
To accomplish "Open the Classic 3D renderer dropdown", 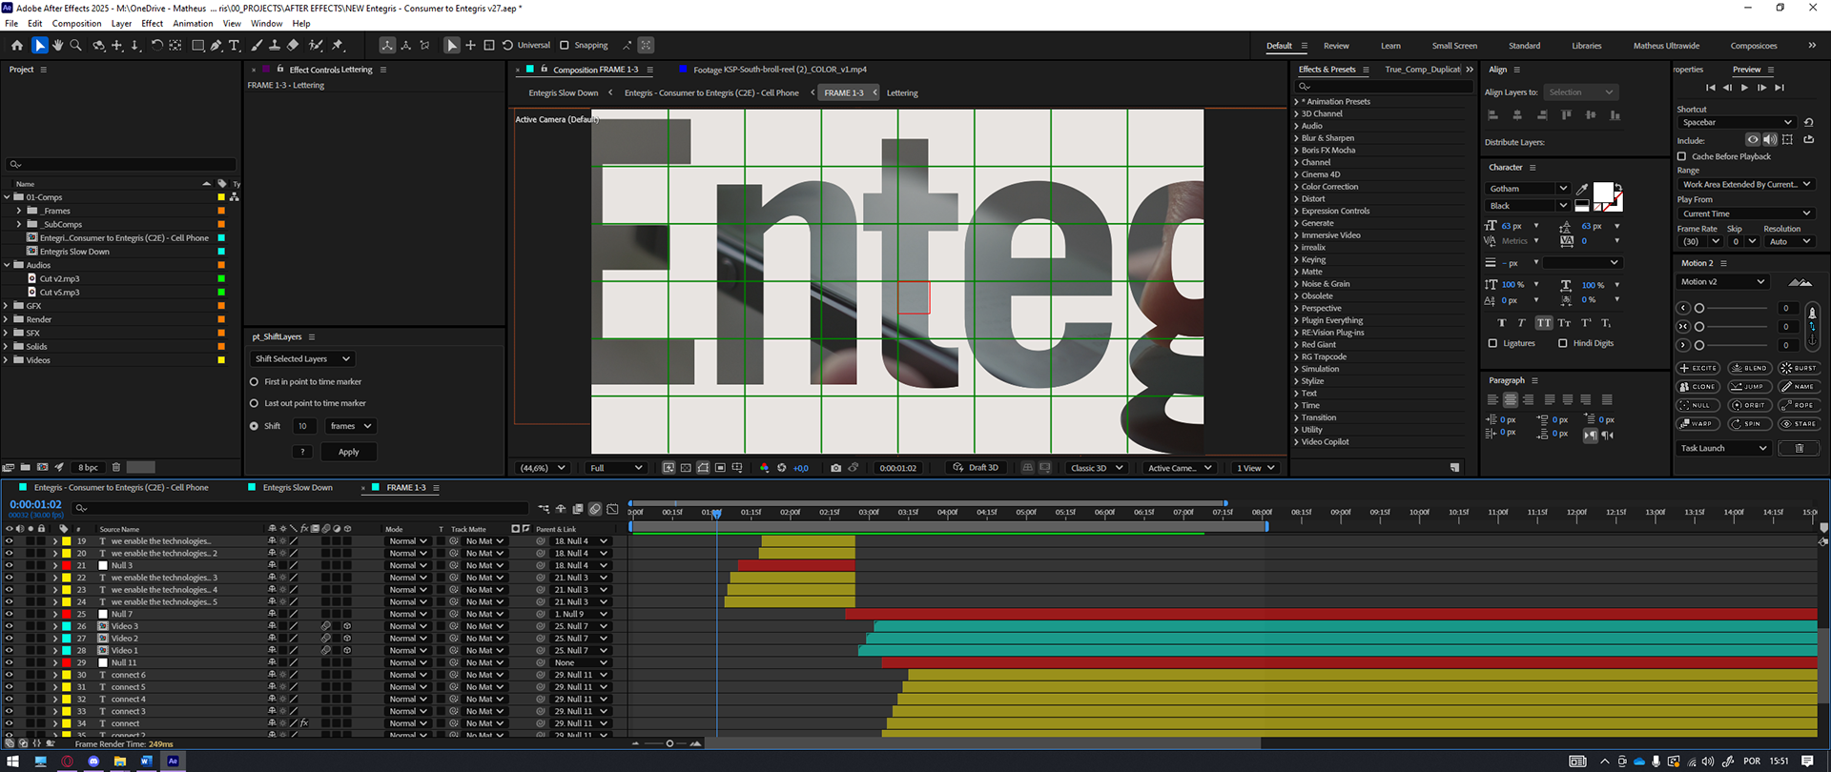I will click(x=1097, y=468).
